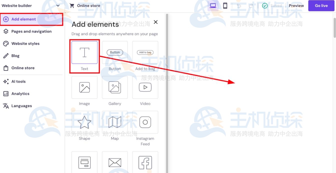Add the Video element
The image size is (336, 173).
pyautogui.click(x=145, y=87)
